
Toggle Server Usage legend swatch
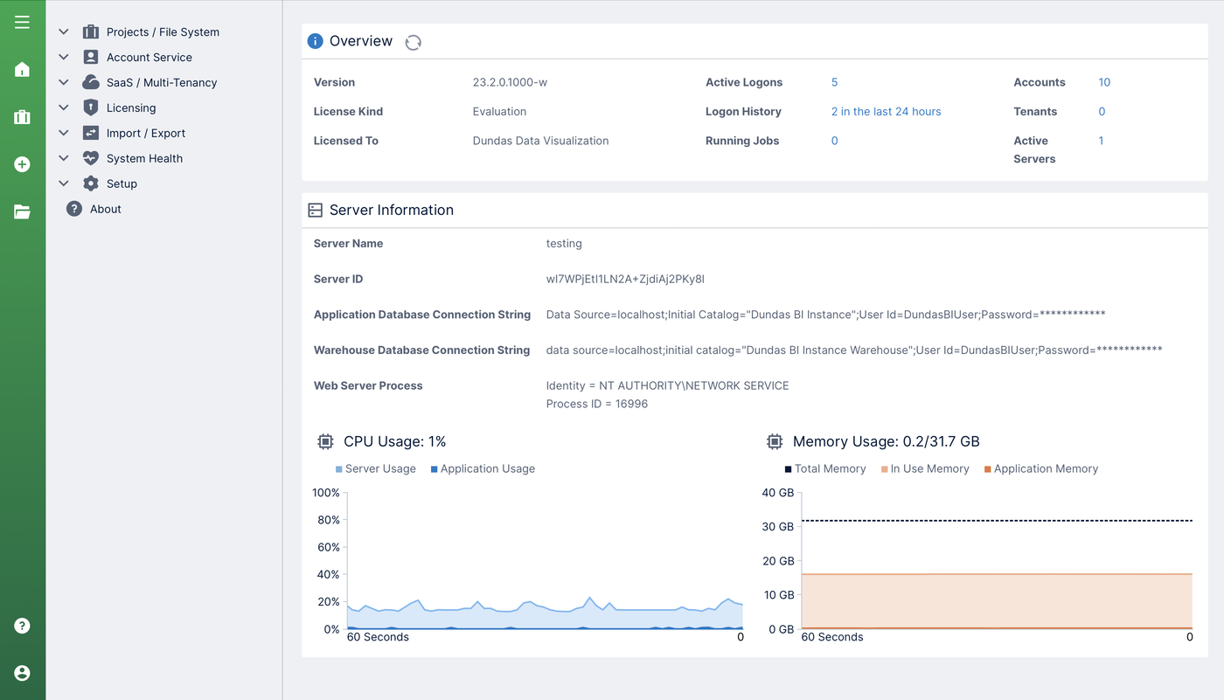pyautogui.click(x=339, y=469)
